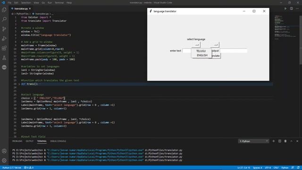Viewport: 302px width, 170px height.
Task: Open Run and Debug view
Action: 4,38
